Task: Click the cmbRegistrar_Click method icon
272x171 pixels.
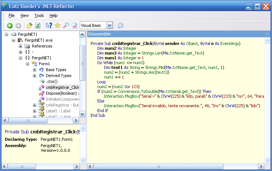Action: (x=41, y=87)
